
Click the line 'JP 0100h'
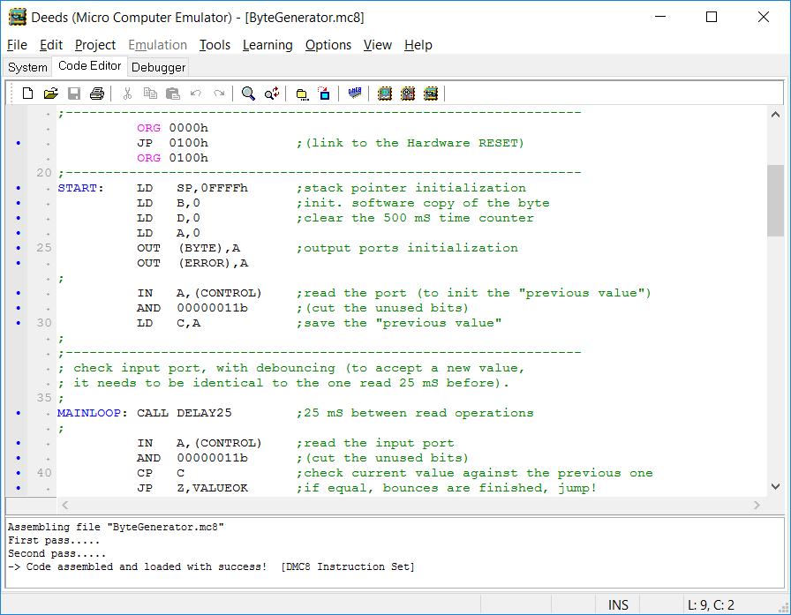pyautogui.click(x=172, y=143)
